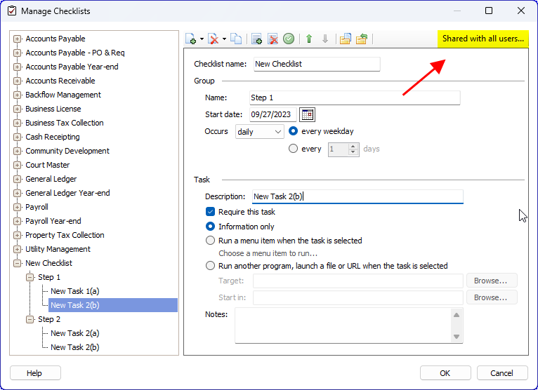Select the every weekday radio option

294,131
